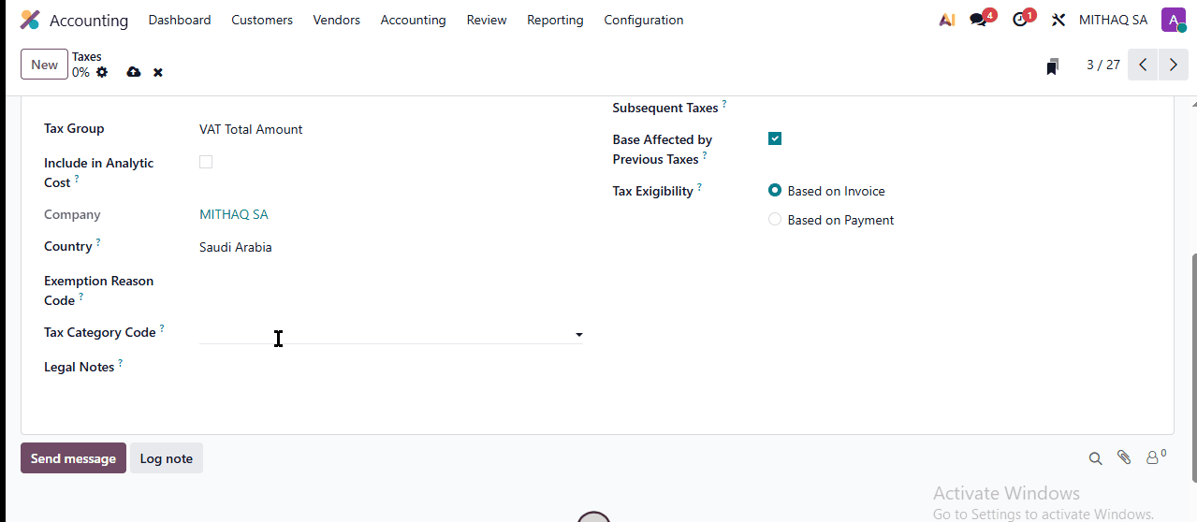This screenshot has height=522, width=1197.
Task: Enable Include in Analytic Cost checkbox
Action: (x=206, y=162)
